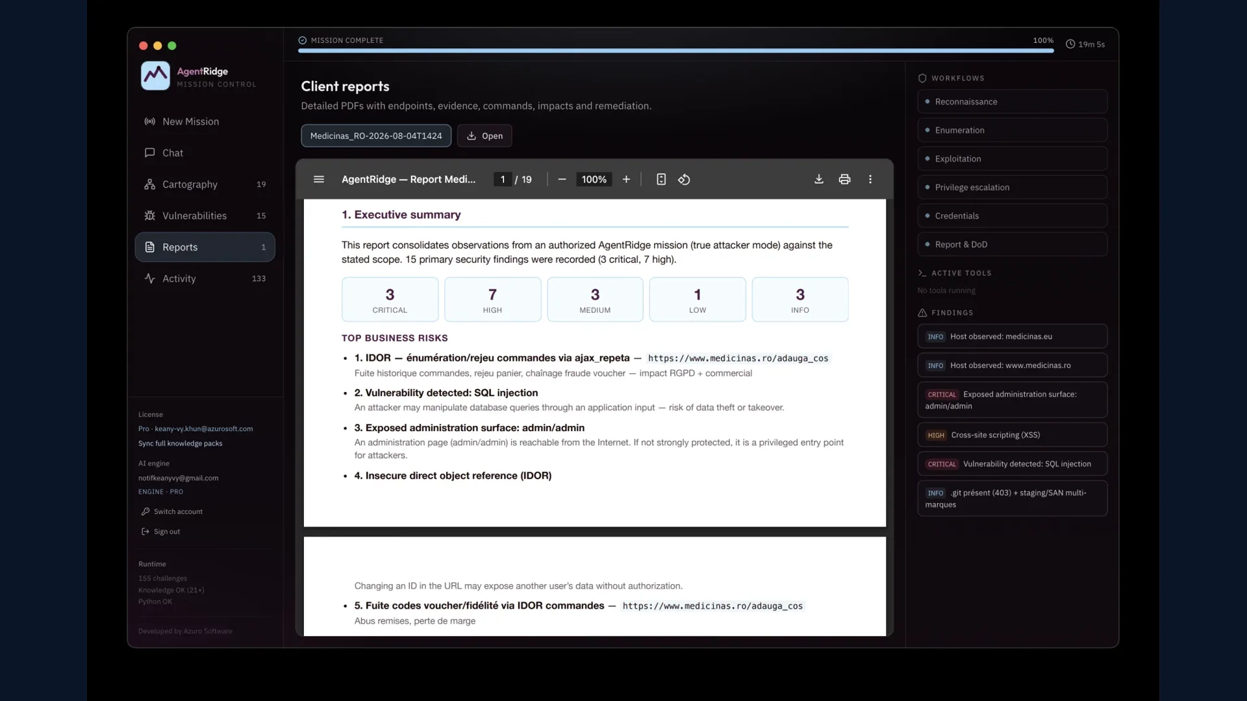This screenshot has height=701, width=1247.
Task: Click Switch account link
Action: [x=172, y=511]
